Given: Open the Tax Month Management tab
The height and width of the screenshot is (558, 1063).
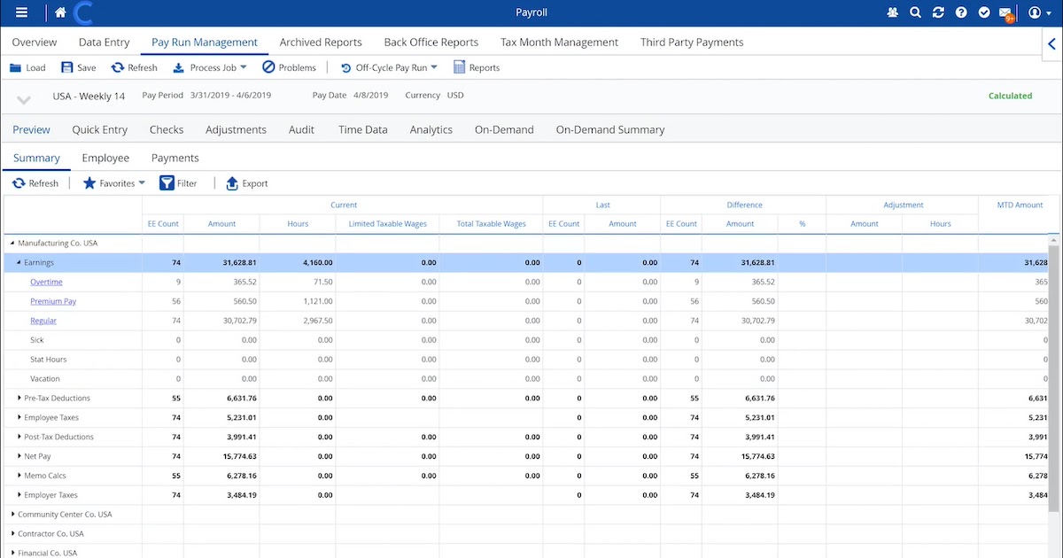Looking at the screenshot, I should click(x=559, y=42).
